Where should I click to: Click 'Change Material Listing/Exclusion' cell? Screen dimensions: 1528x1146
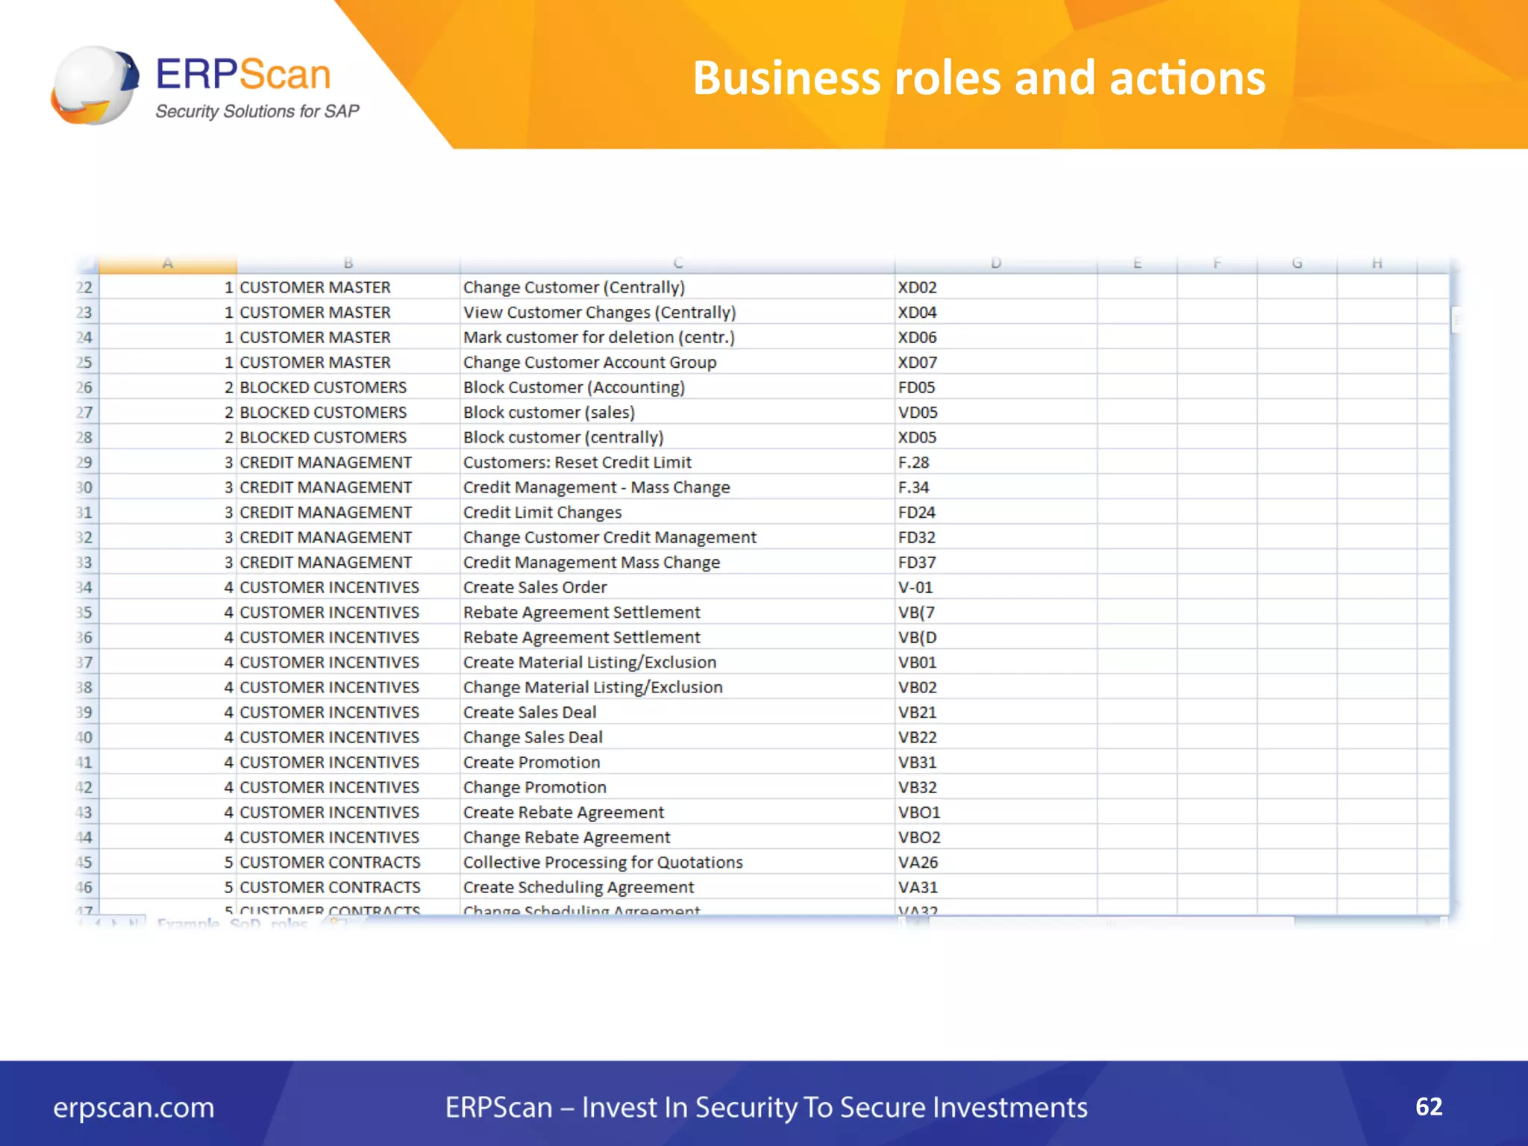[x=677, y=687]
